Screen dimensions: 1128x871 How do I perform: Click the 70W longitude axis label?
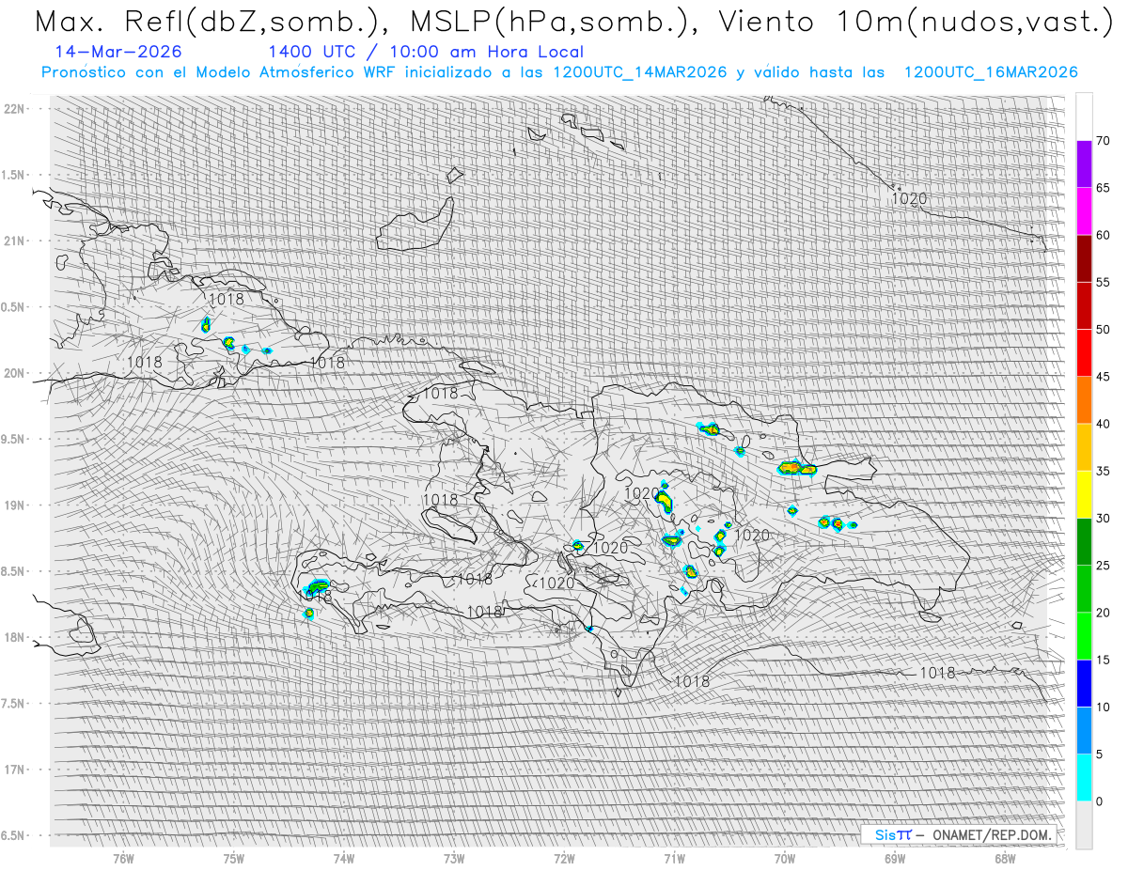pyautogui.click(x=785, y=859)
